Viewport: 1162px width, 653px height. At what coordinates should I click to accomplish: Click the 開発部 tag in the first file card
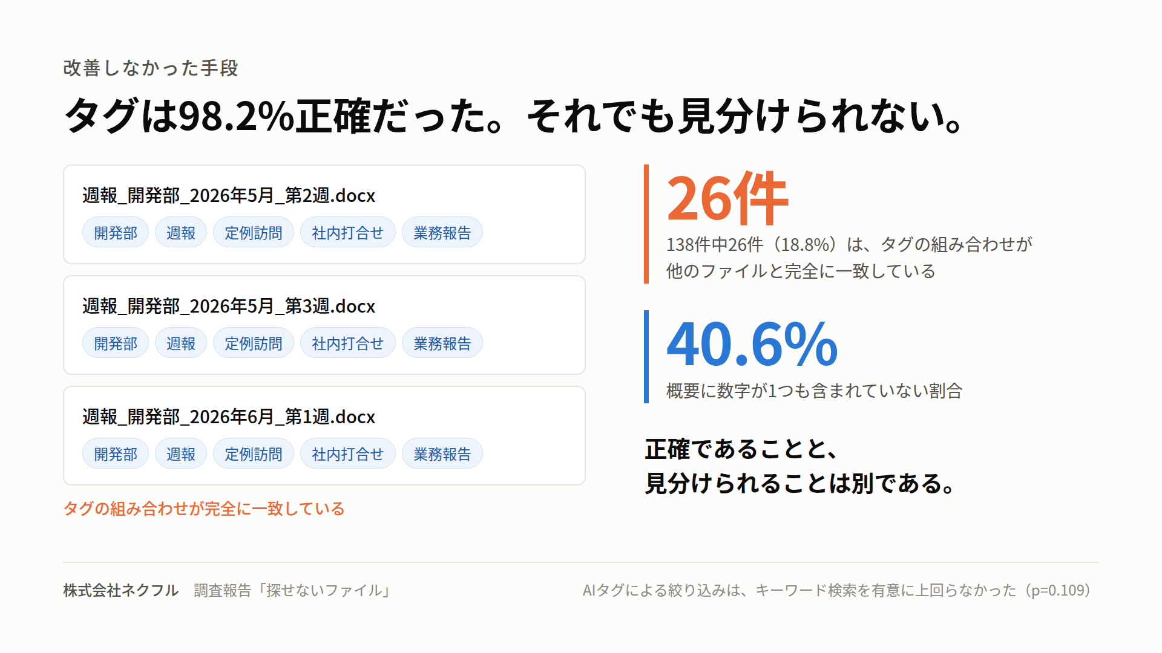(x=116, y=232)
